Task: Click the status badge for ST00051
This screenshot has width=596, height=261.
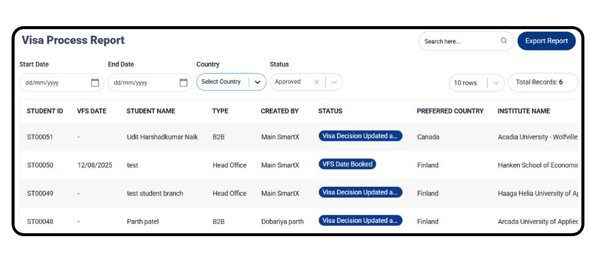Action: (360, 136)
